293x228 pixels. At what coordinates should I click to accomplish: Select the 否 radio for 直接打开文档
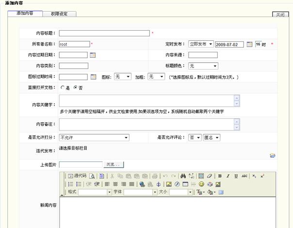click(75, 88)
